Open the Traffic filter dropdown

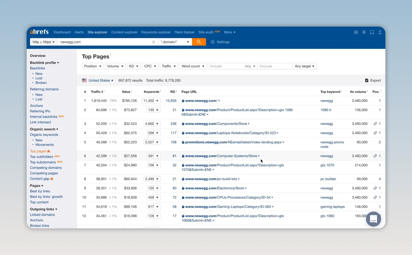tap(169, 66)
